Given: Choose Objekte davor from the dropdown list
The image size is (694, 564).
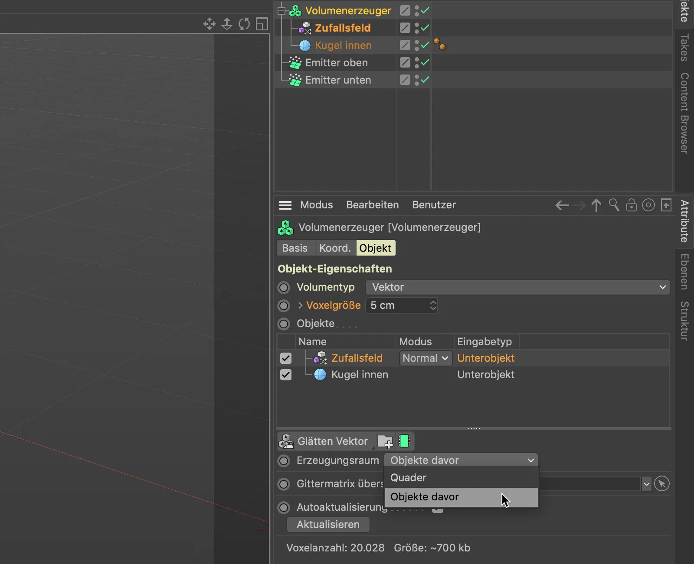Looking at the screenshot, I should pos(462,497).
